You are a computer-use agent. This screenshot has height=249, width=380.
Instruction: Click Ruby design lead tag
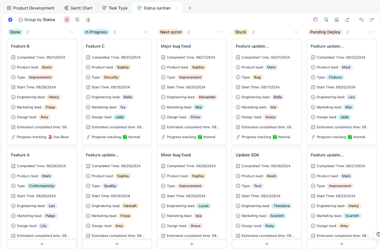[x=269, y=226]
